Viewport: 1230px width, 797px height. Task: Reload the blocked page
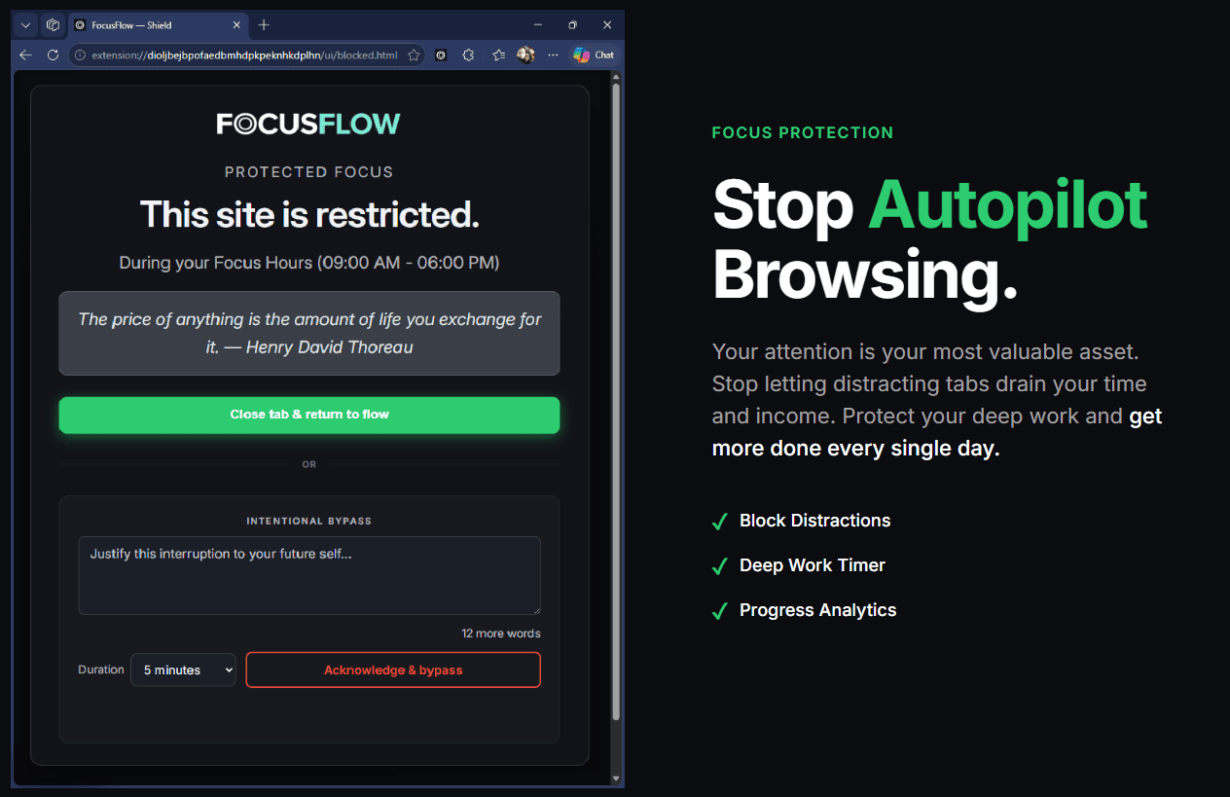[53, 55]
